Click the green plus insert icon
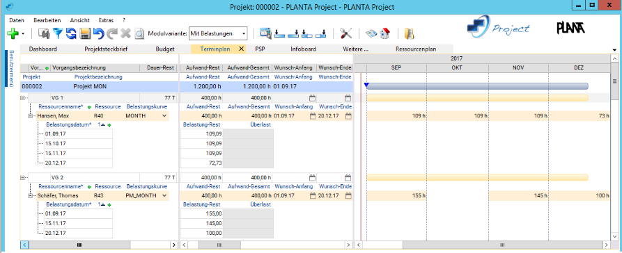This screenshot has width=622, height=253. [x=13, y=34]
